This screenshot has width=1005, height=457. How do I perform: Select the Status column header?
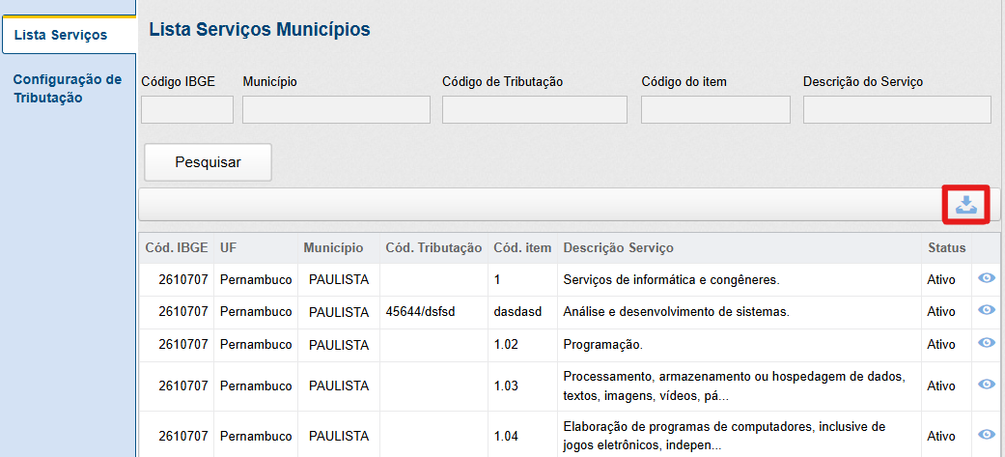(x=946, y=248)
